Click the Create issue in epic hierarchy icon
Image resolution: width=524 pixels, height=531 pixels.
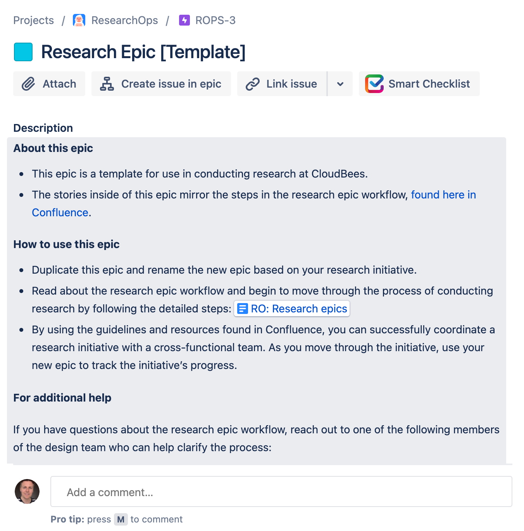107,84
